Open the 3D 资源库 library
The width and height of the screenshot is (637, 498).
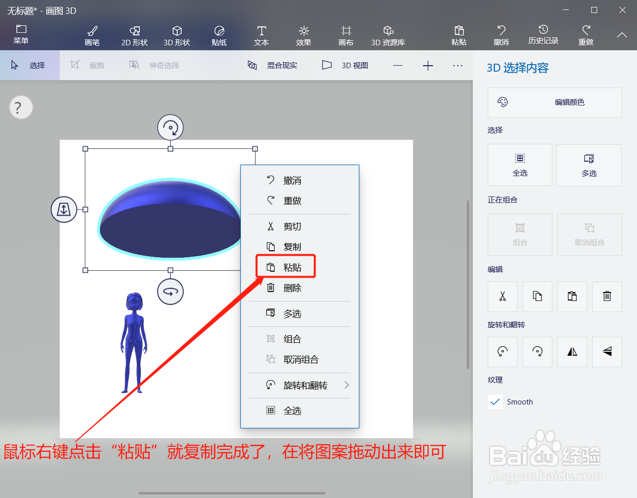(x=388, y=35)
